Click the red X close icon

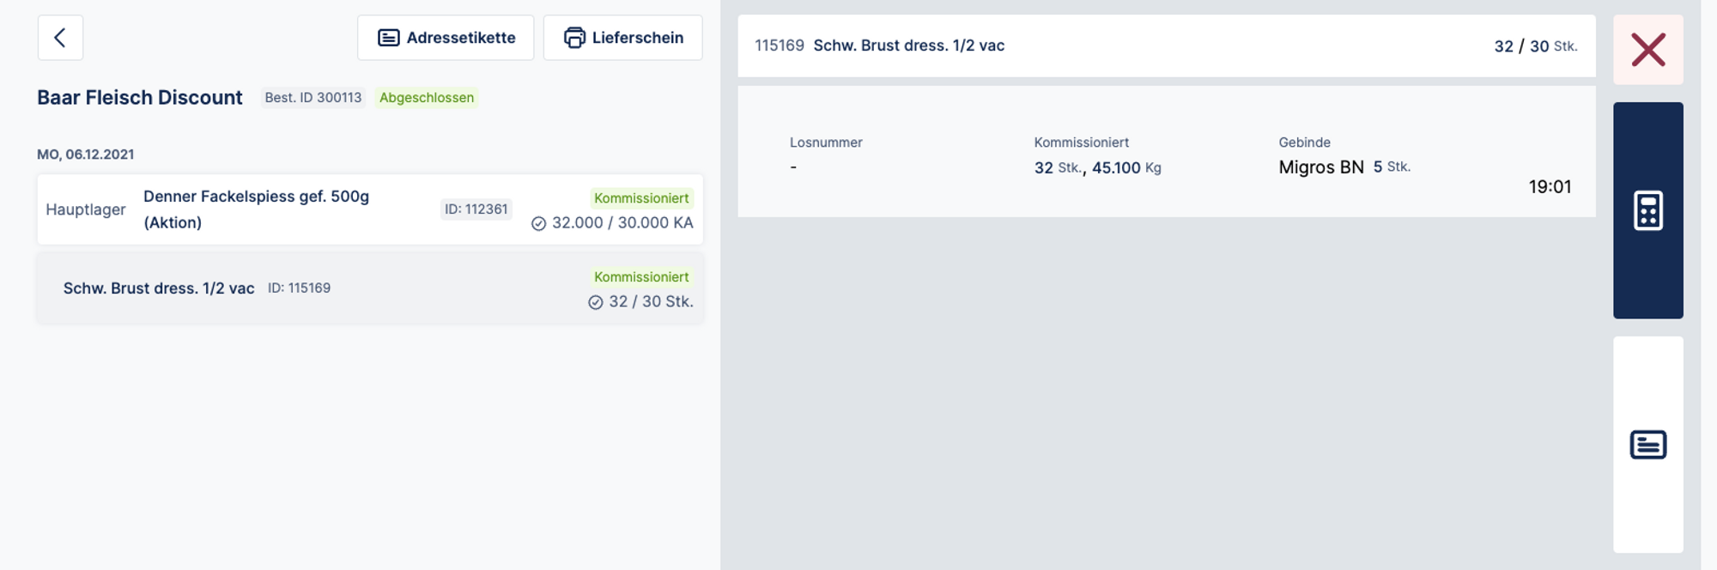(x=1647, y=50)
